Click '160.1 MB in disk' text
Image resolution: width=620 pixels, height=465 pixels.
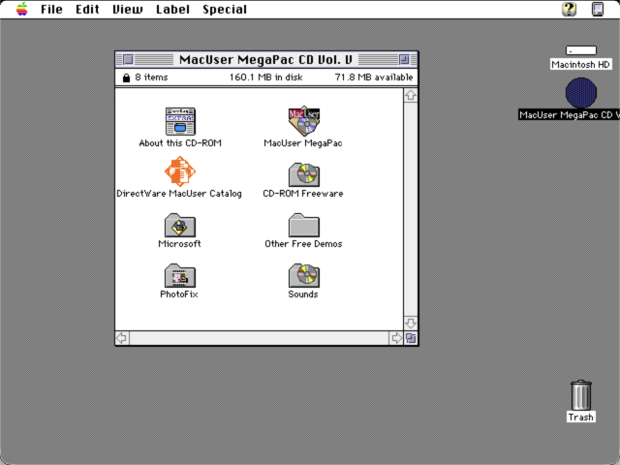(x=266, y=77)
